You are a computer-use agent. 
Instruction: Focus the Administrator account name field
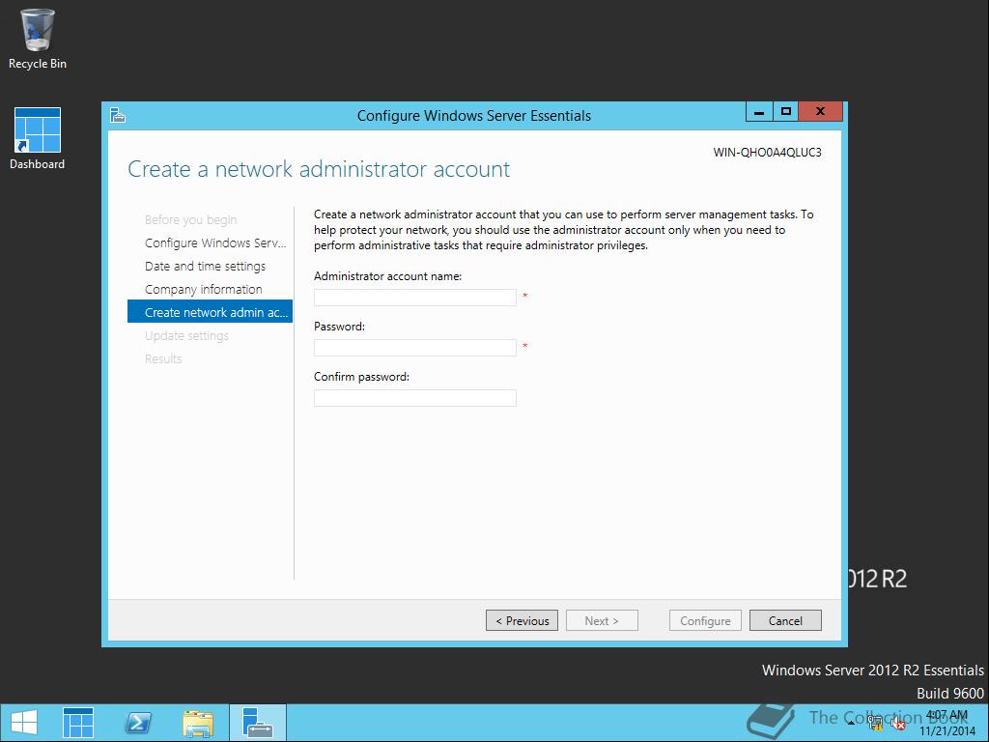(415, 298)
